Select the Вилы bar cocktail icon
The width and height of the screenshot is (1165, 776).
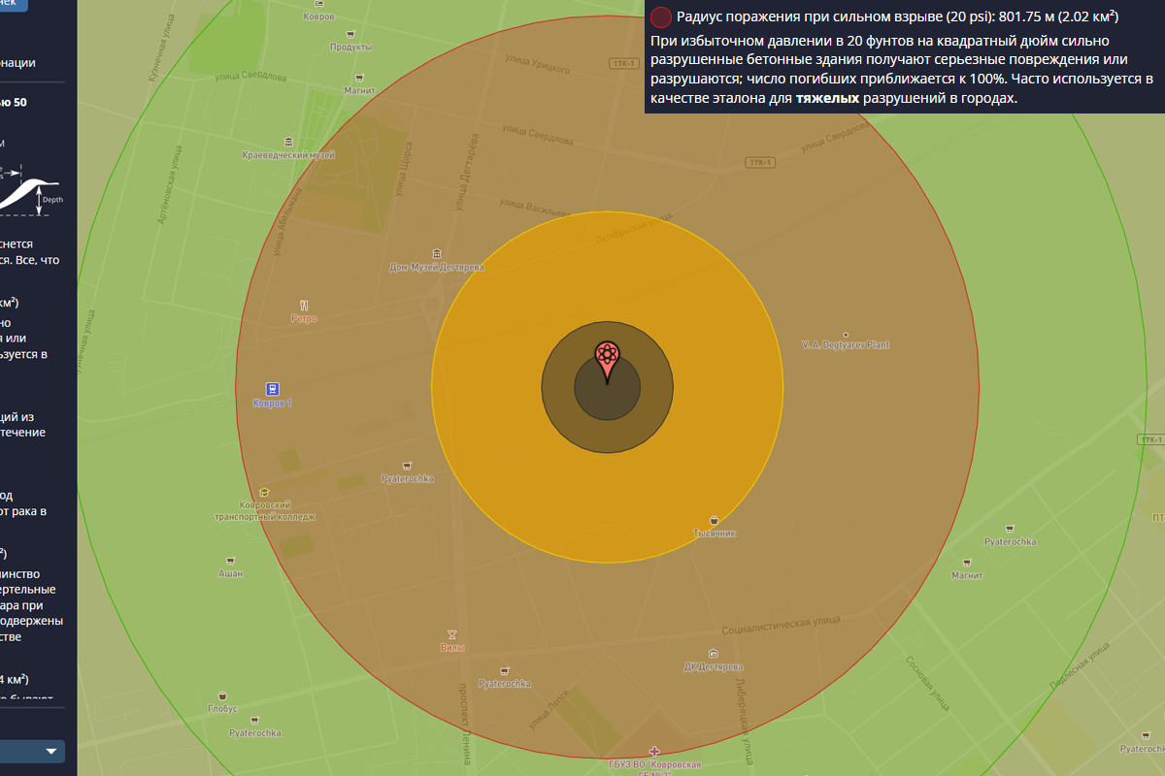coord(449,633)
